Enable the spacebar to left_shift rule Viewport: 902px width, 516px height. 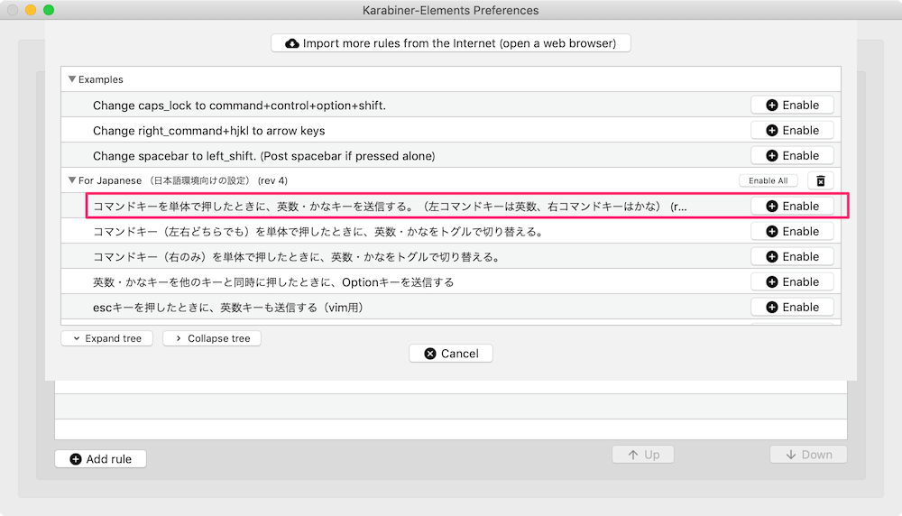792,156
